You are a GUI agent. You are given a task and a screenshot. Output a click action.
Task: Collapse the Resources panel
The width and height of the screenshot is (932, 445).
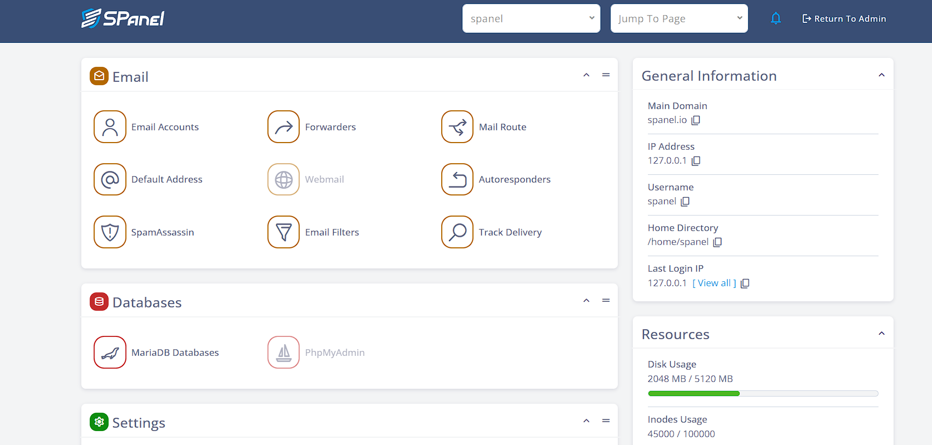tap(881, 334)
